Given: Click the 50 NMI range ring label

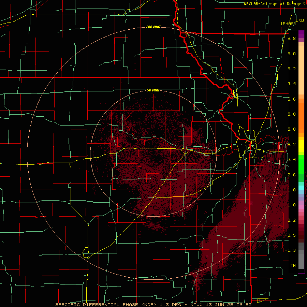Looking at the screenshot, I should click(153, 90).
